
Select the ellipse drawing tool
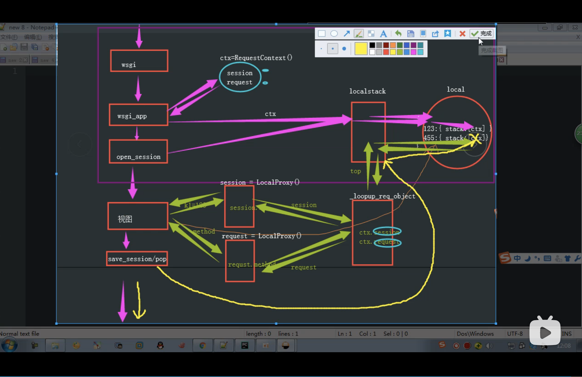334,34
